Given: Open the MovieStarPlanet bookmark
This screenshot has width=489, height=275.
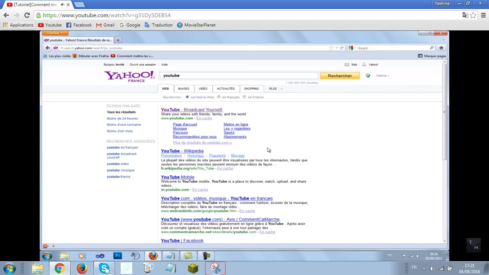Looking at the screenshot, I should pos(196,25).
